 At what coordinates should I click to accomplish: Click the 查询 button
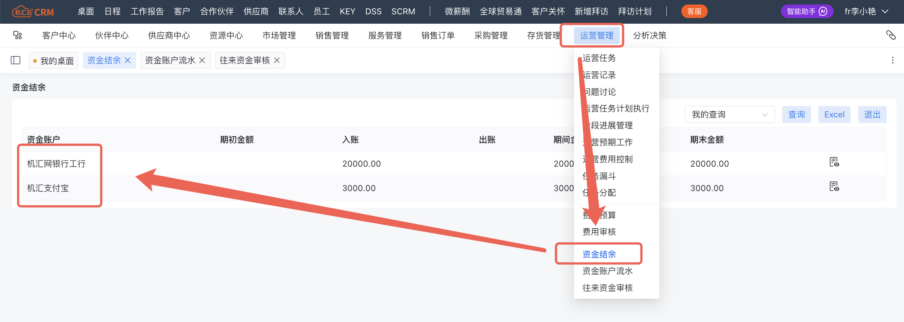796,114
